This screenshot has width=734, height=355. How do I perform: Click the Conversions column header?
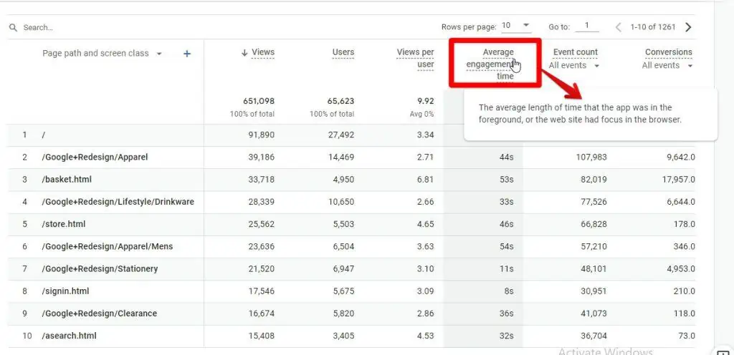pyautogui.click(x=669, y=52)
